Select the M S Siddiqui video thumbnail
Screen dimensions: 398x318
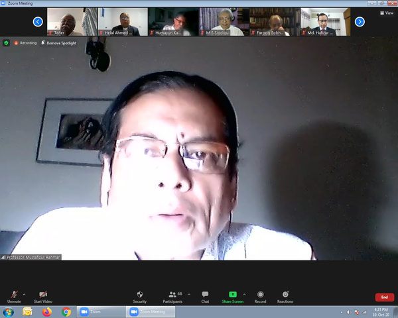(x=224, y=21)
